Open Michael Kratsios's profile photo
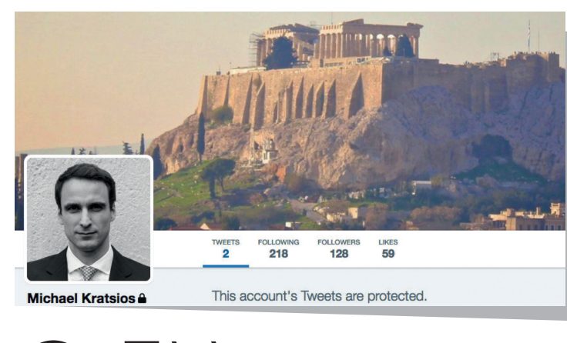Screen dimensions: 567x343 click(89, 219)
